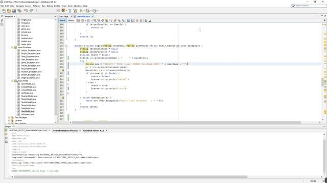327x183 pixels.
Task: Open the project configuration combo box
Action: (x=48, y=11)
